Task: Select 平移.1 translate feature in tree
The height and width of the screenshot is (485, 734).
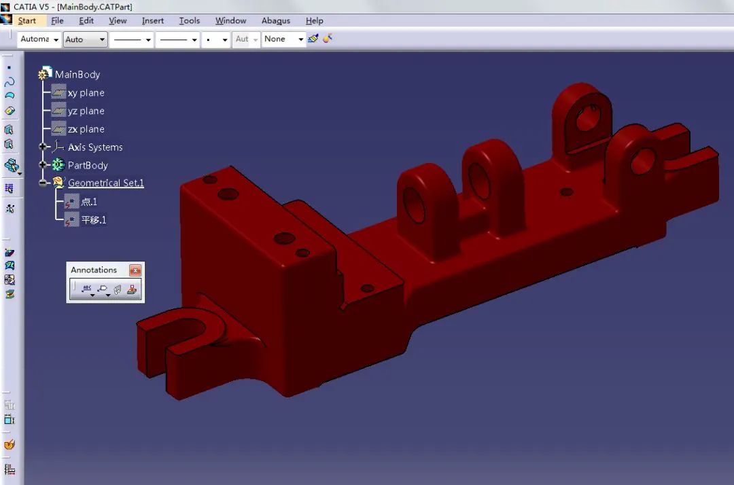Action: (94, 220)
